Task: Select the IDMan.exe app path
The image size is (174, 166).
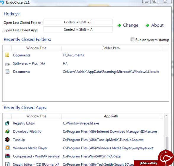Action: point(110,131)
